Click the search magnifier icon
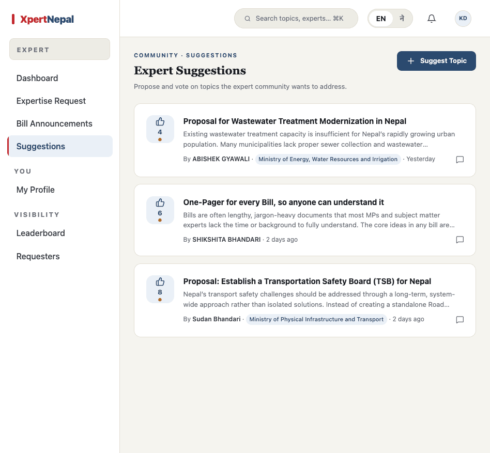Viewport: 490px width, 453px height. tap(247, 19)
